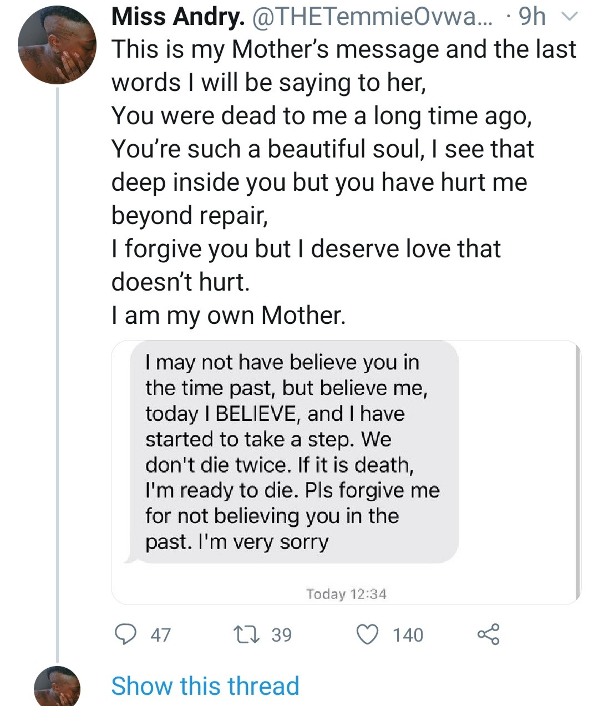
Task: Like the tweet with the heart icon
Action: coord(367,634)
